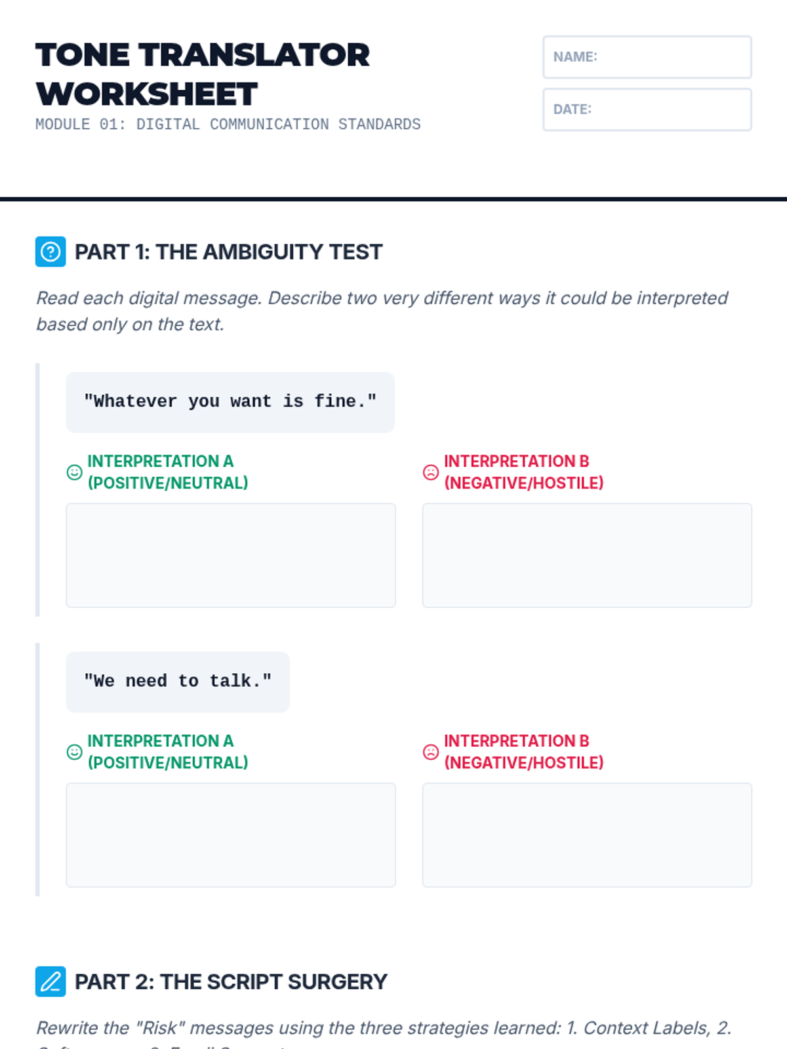Click frown icon under "We need to talk."
787x1049 pixels.
431,752
